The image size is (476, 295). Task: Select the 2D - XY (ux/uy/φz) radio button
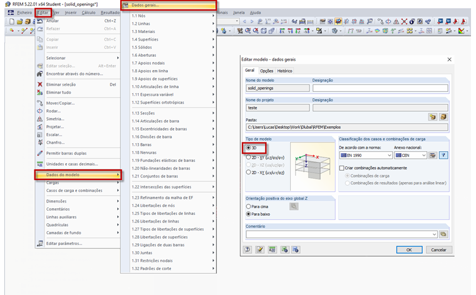point(248,172)
